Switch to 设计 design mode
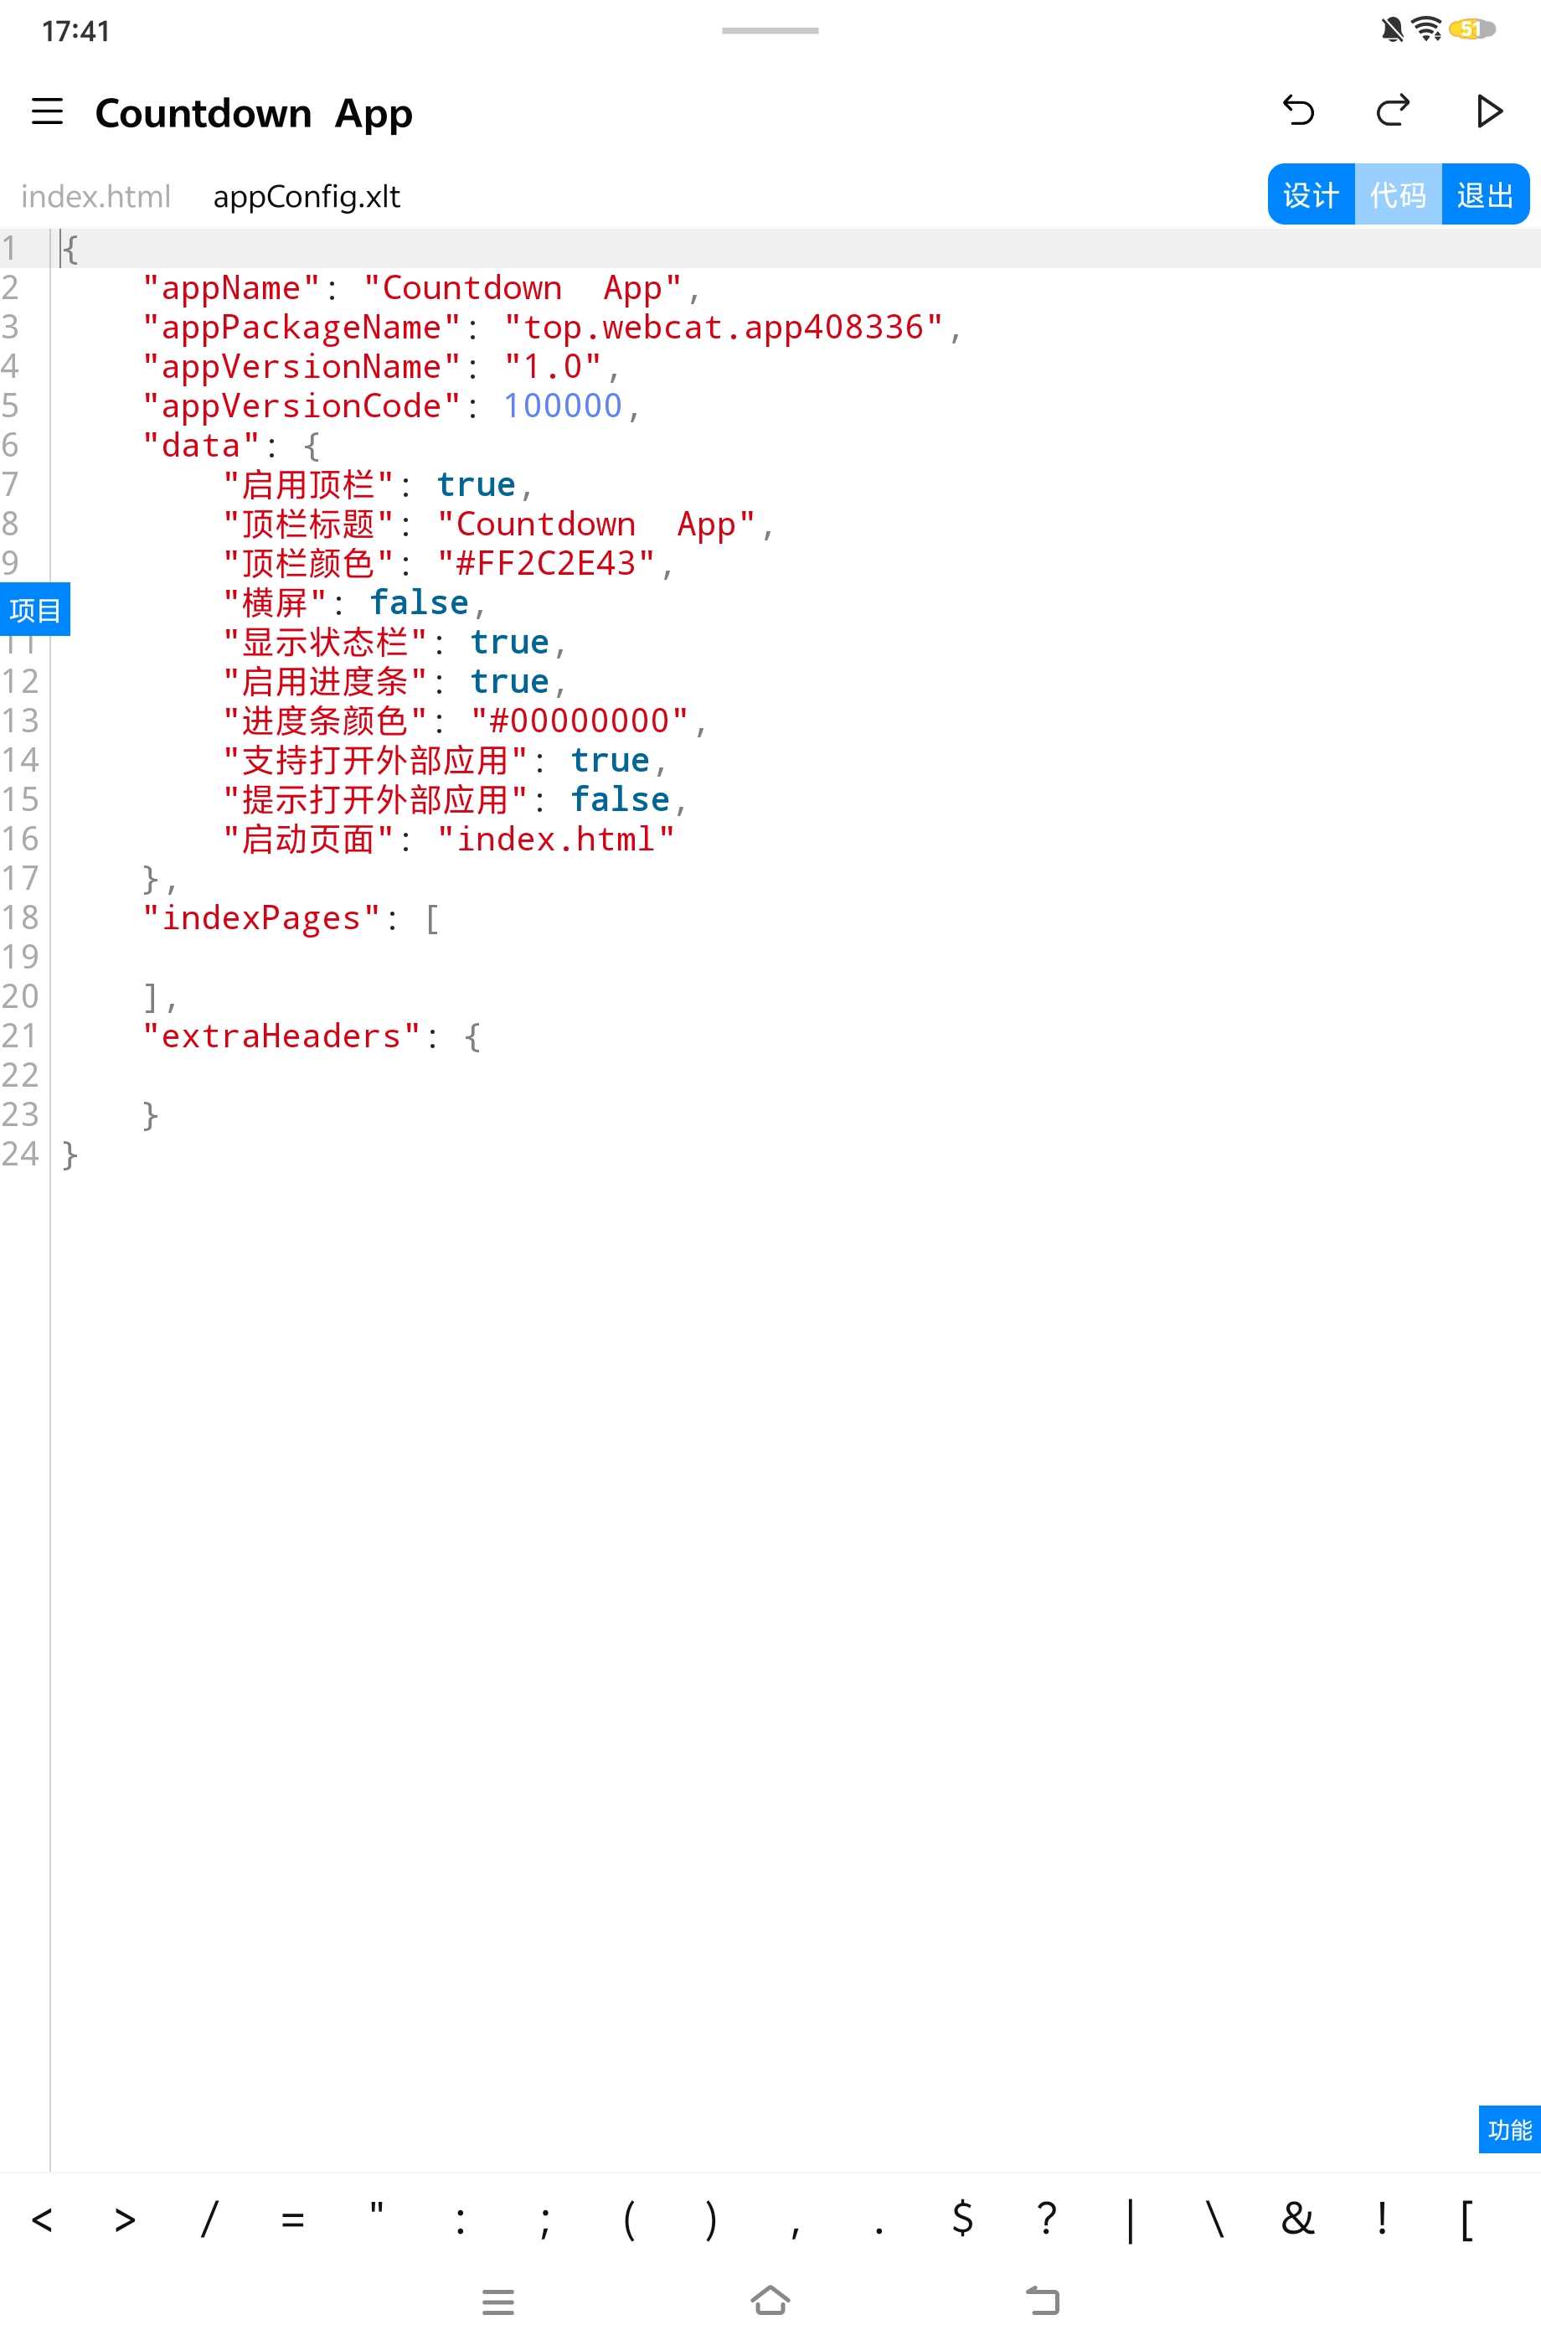1541x2346 pixels. (x=1311, y=195)
